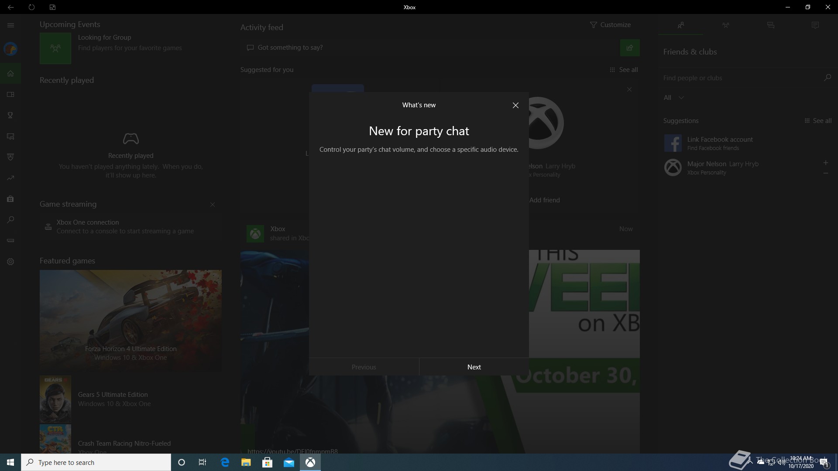838x471 pixels.
Task: Go to Home in sidebar
Action: [10, 73]
